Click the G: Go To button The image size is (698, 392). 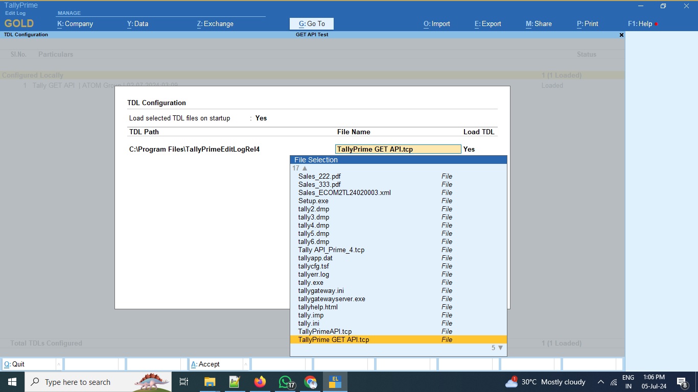tap(312, 23)
